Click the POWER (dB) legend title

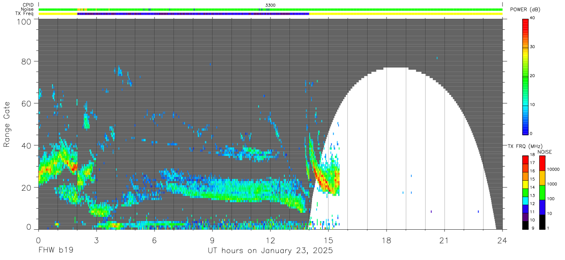[x=525, y=9]
